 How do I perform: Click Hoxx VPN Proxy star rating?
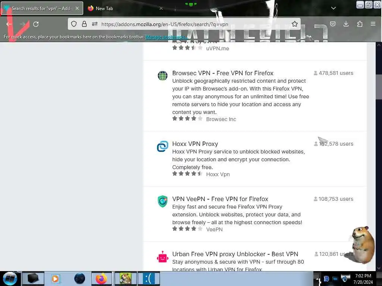coord(187,174)
